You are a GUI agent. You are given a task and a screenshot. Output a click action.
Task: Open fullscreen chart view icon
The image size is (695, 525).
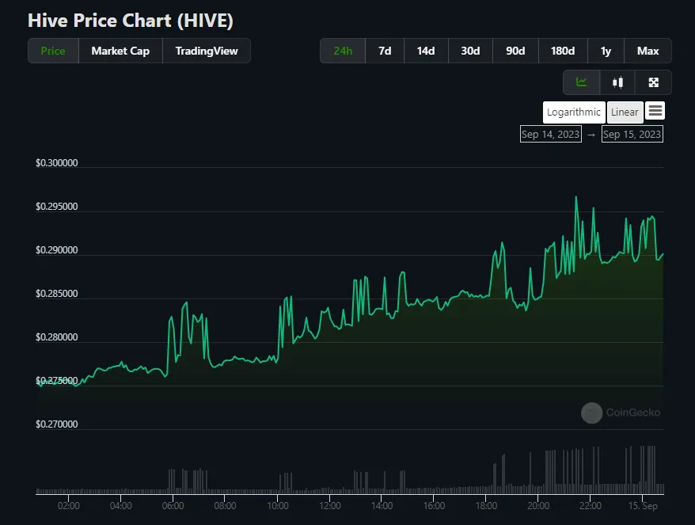pyautogui.click(x=653, y=82)
